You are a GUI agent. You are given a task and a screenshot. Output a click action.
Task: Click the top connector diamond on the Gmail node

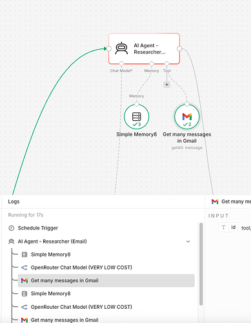point(187,104)
